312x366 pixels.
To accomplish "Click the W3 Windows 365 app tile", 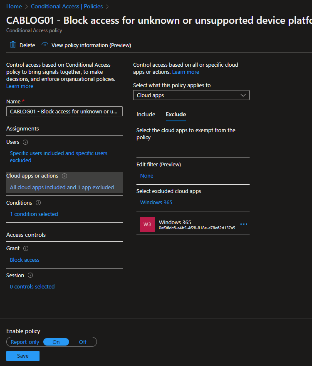I will pyautogui.click(x=147, y=224).
